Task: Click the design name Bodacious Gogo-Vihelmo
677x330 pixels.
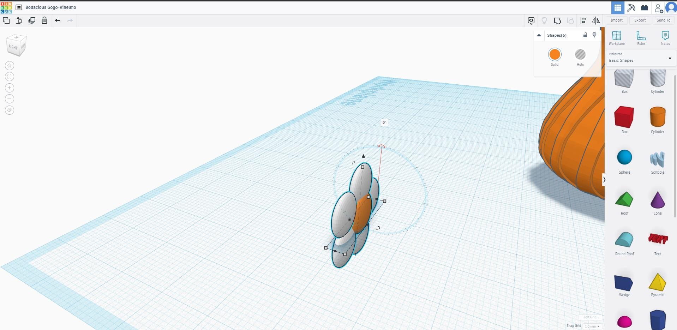Action: coord(51,7)
